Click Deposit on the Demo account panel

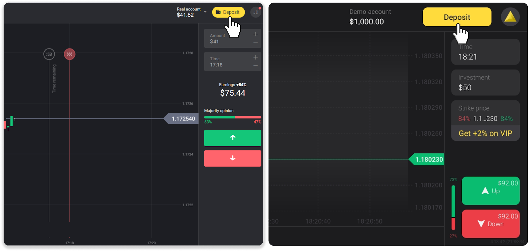(457, 17)
